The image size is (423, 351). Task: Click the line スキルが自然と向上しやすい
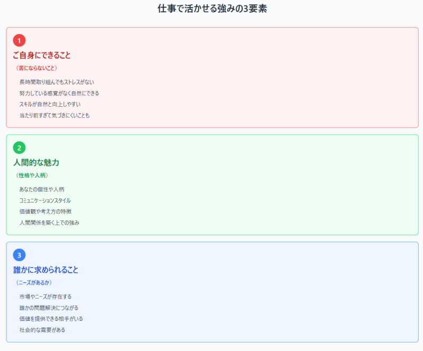50,104
